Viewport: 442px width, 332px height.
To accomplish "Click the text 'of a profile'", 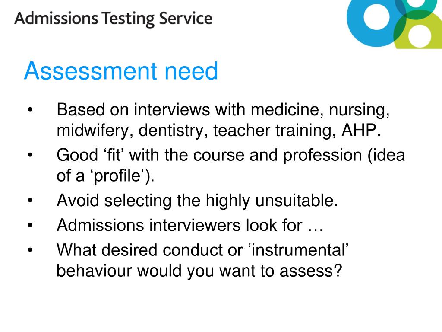I will (105, 176).
